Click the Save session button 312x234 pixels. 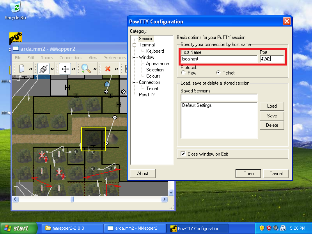coord(272,115)
